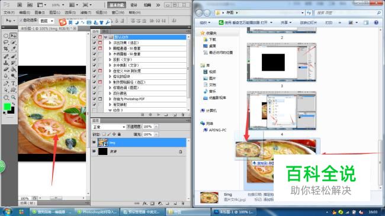Open the 正常 blend mode dropdown
Screen dimensions: 385x216
(x=108, y=127)
